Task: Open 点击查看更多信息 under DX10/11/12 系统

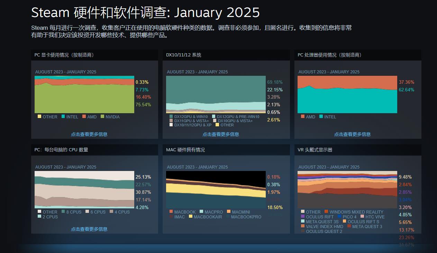Action: coord(221,134)
